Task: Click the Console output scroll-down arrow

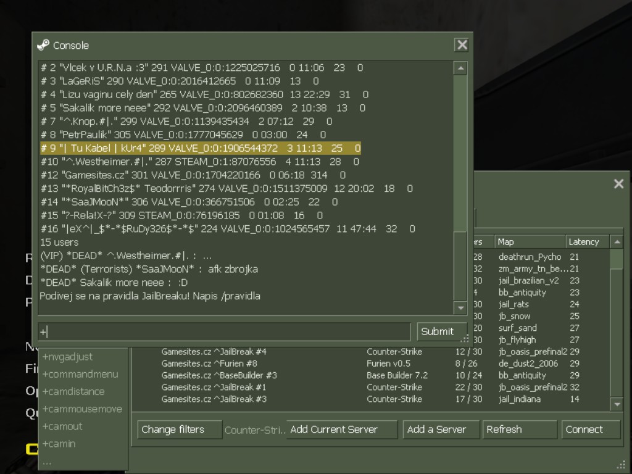Action: click(460, 308)
